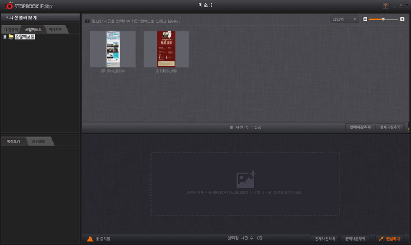This screenshot has width=411, height=245.
Task: Close the STOPBOOK Editor window
Action: click(407, 5)
